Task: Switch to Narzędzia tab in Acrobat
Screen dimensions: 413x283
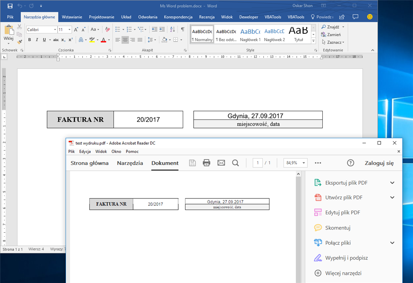Action: coord(130,163)
